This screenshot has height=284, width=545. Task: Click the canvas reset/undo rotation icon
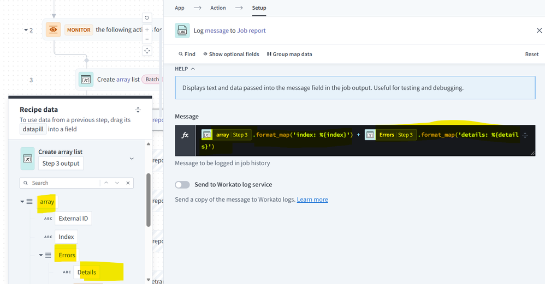coord(147,18)
